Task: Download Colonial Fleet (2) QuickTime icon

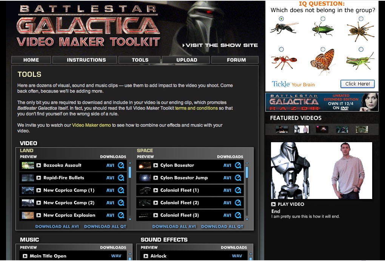Action: pos(238,203)
